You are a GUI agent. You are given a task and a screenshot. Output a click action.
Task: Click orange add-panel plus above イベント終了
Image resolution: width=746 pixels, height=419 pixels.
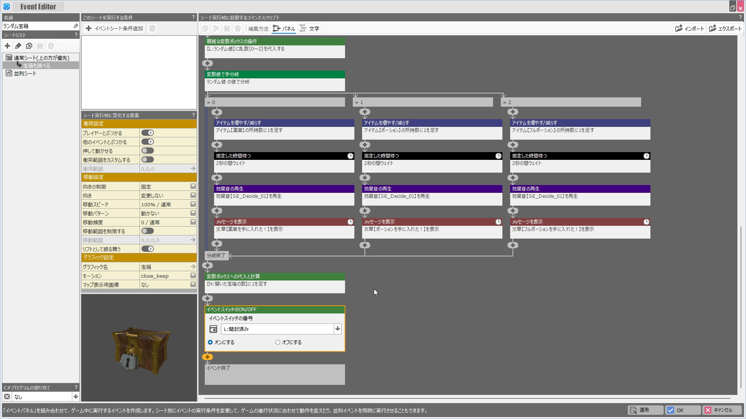click(207, 357)
